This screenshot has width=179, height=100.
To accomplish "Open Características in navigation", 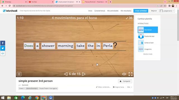I will click(100, 11).
